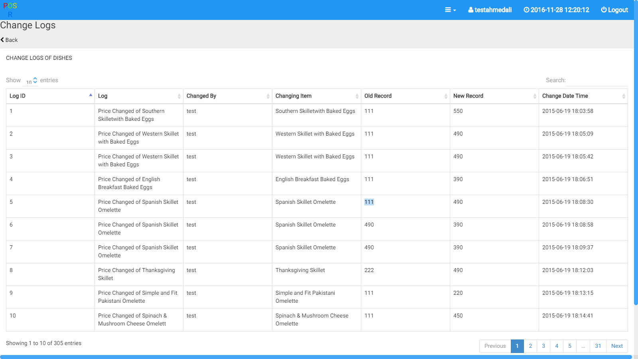Sort by the New Record column
Viewport: 638px width, 359px height.
(494, 96)
